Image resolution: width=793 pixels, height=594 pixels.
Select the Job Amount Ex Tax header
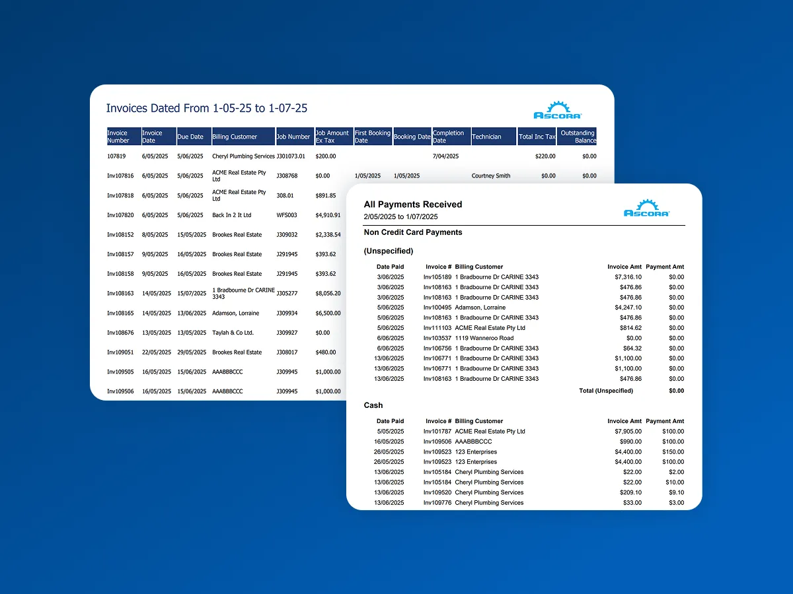(334, 137)
